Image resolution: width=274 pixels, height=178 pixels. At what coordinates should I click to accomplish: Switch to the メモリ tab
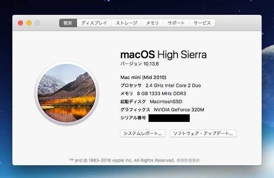tap(152, 23)
